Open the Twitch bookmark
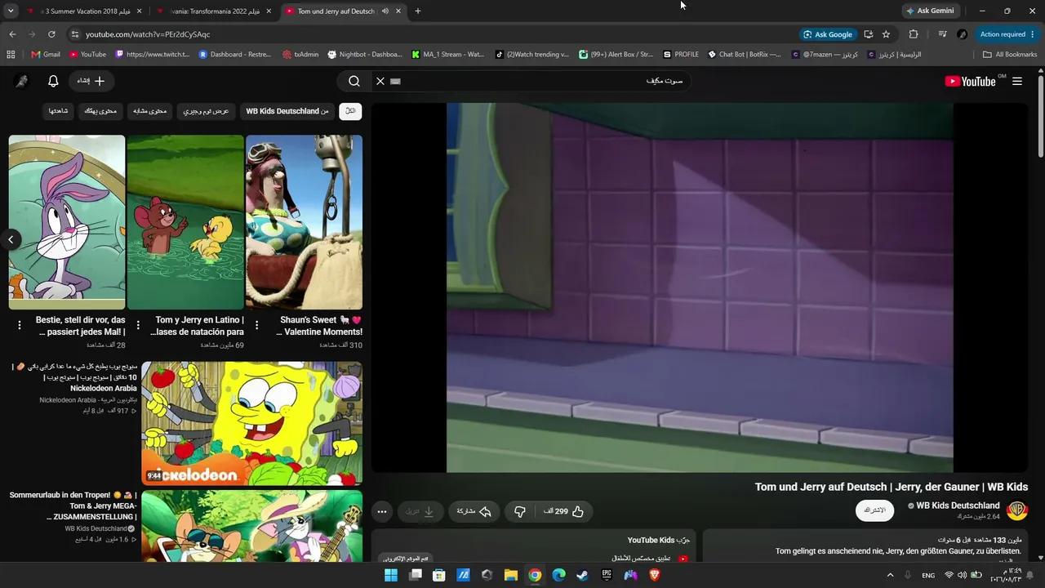Viewport: 1045px width, 588px height. (x=153, y=55)
